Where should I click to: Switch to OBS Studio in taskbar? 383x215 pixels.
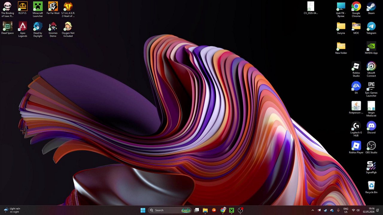tap(240, 210)
